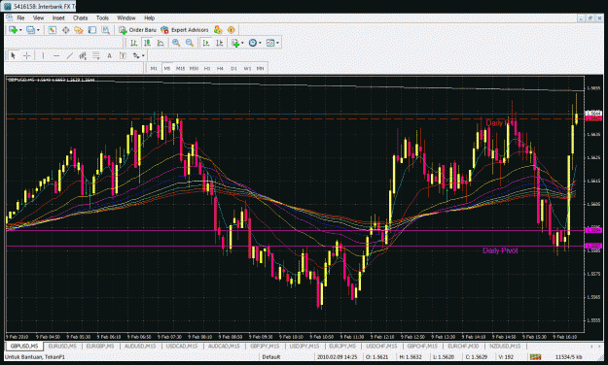This screenshot has width=608, height=365.
Task: Launch the Strategy Tester
Action: tap(105, 30)
